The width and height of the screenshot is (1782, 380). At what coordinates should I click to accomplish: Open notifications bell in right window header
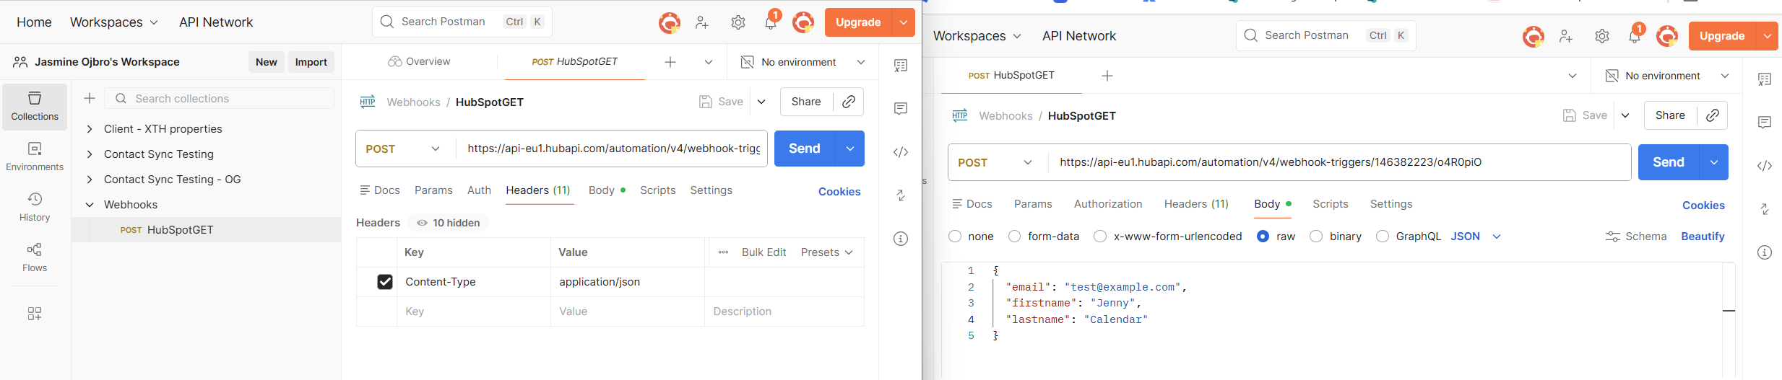tap(1635, 36)
